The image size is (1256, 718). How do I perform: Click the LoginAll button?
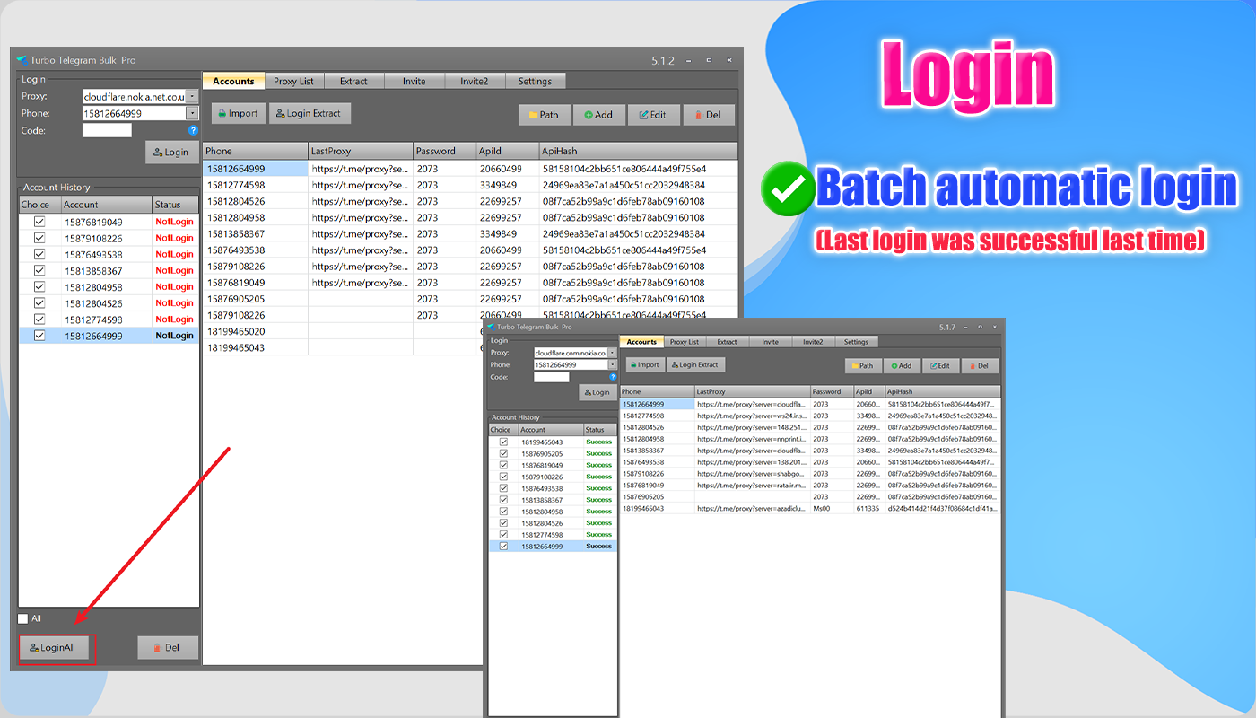[x=54, y=647]
